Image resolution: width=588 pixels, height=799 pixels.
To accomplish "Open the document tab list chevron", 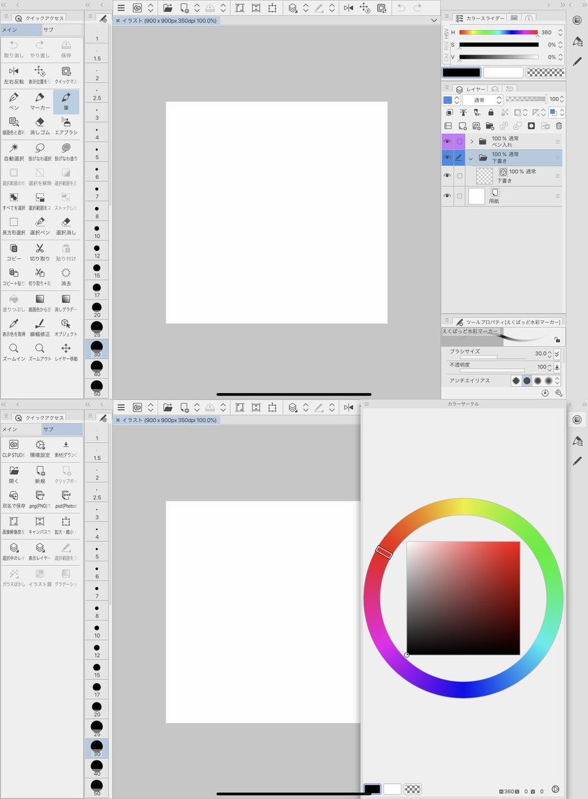I will (x=434, y=21).
